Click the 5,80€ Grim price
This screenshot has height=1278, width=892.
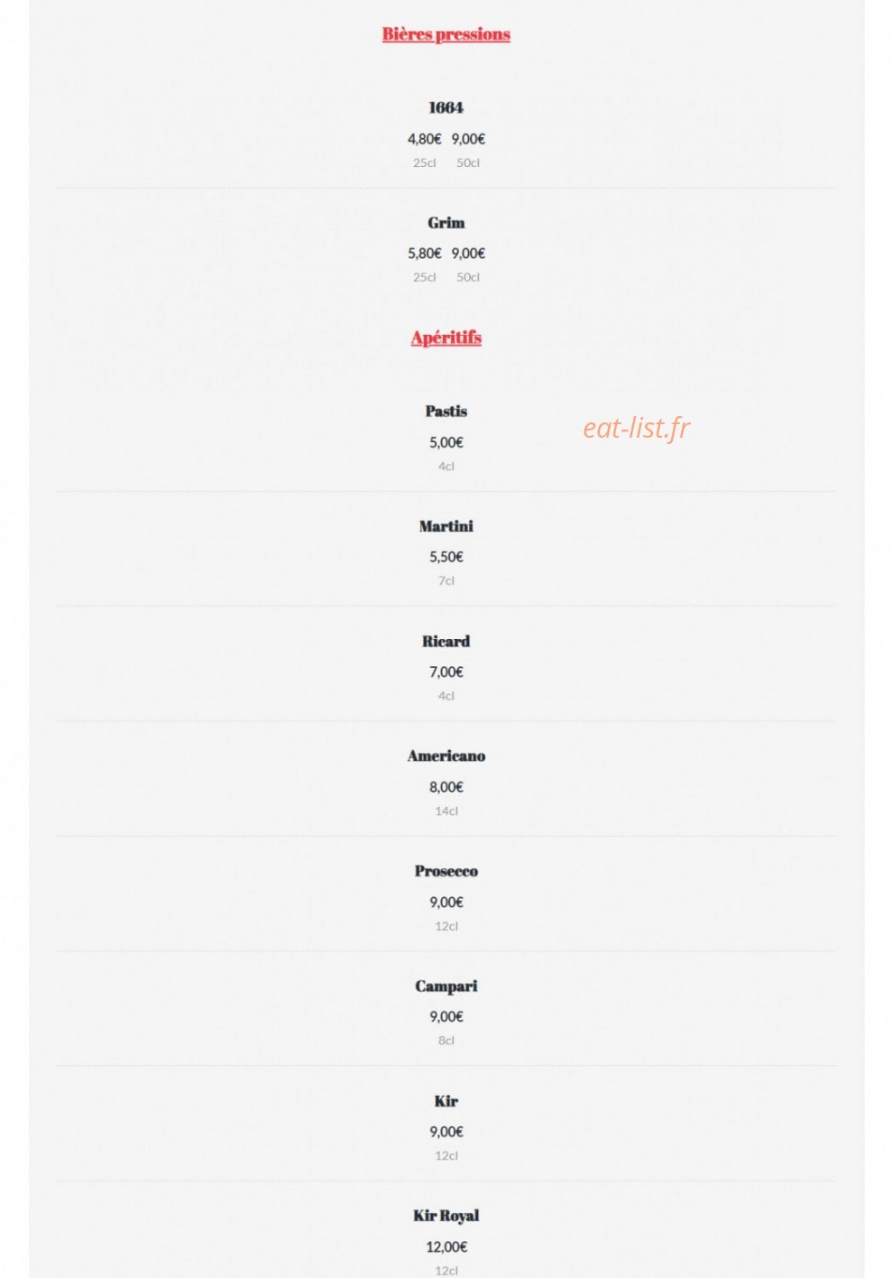pos(424,254)
